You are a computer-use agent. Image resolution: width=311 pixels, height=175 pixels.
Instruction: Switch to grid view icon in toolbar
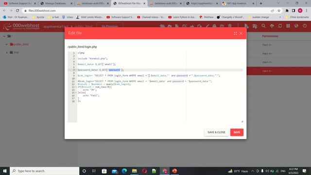click(x=288, y=26)
